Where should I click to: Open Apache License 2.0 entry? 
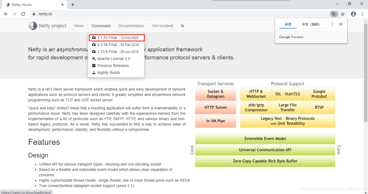click(x=116, y=59)
